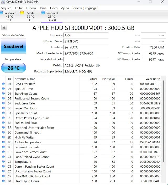168x185 pixels.
Task: Click status icon for Start/Stop Count
Action: pos(3,93)
